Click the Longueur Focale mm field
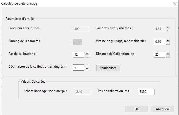This screenshot has width=179, height=115. point(81,29)
